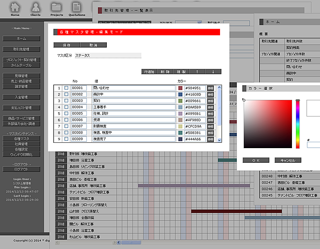Click the status list vertical scrollbar thumb

pyautogui.click(x=219, y=107)
